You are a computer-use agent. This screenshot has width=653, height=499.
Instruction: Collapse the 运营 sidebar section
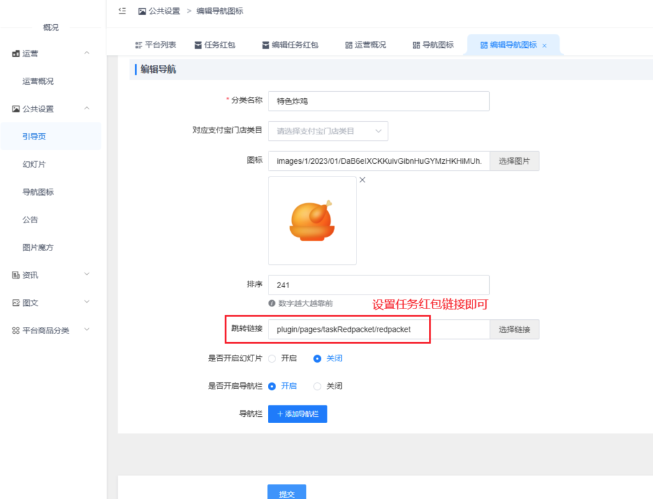pyautogui.click(x=87, y=53)
